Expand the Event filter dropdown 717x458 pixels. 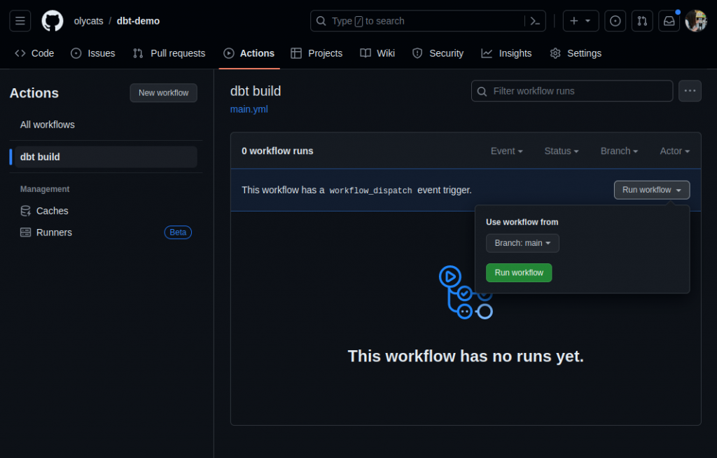coord(507,151)
